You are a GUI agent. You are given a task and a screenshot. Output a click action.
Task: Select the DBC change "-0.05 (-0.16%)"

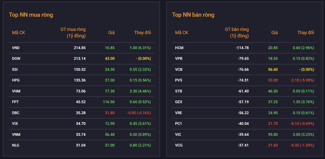pos(139,113)
